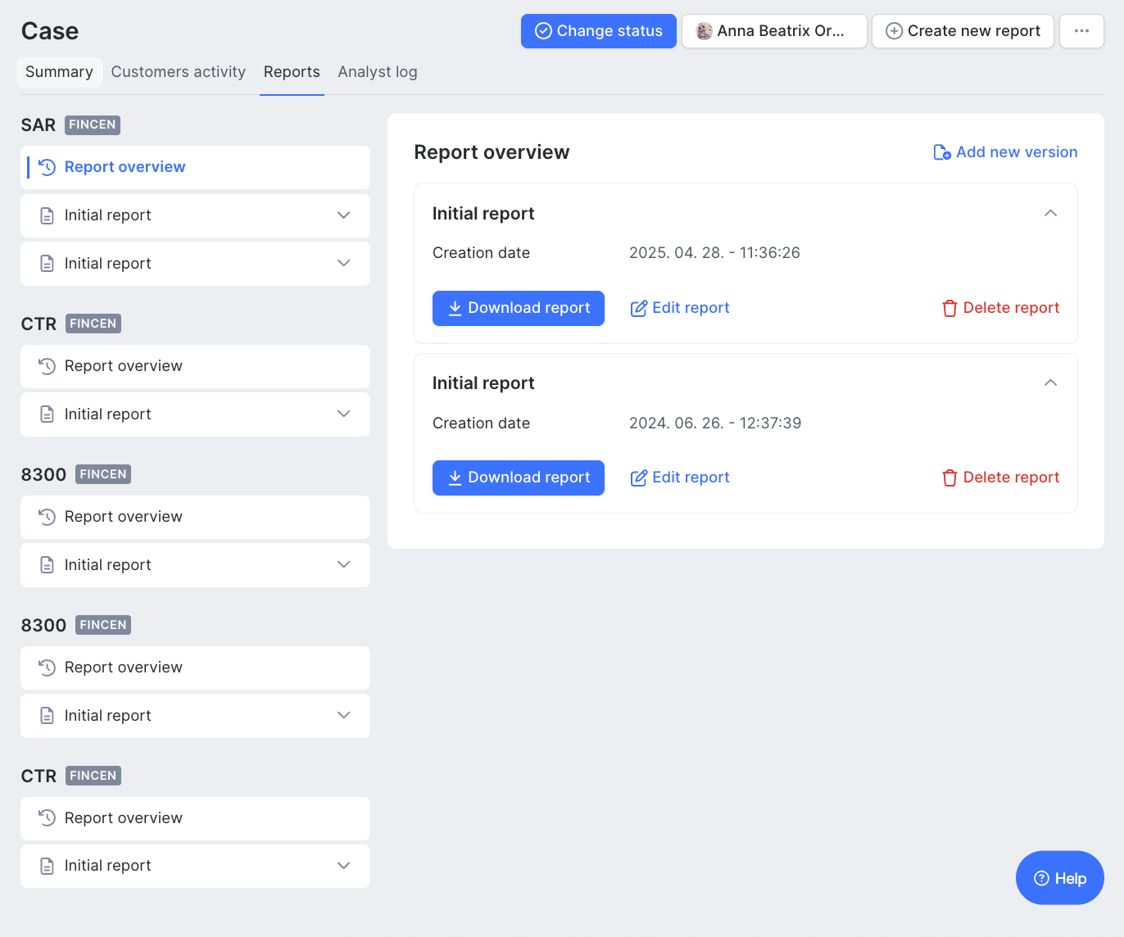1124x937 pixels.
Task: Click download arrow icon for 2025 report
Action: pos(455,308)
